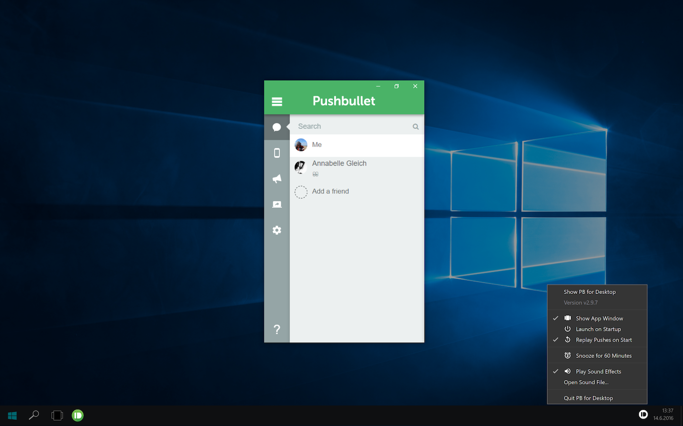Click Me profile avatar

(301, 145)
